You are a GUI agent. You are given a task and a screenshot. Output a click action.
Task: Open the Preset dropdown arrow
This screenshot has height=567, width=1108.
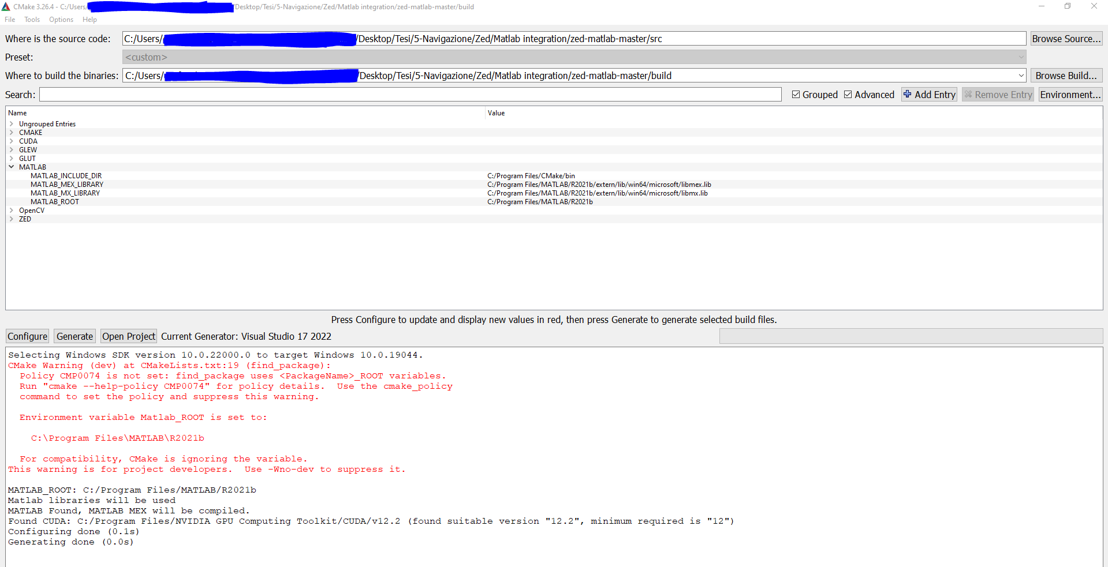pos(1021,57)
